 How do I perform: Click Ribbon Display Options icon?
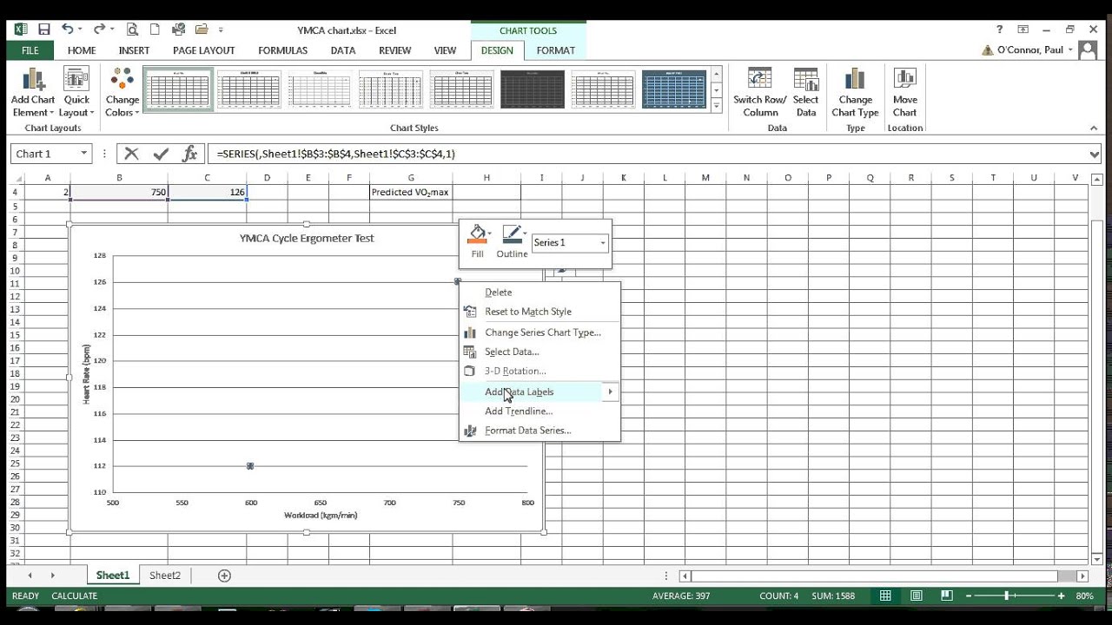click(x=1023, y=30)
